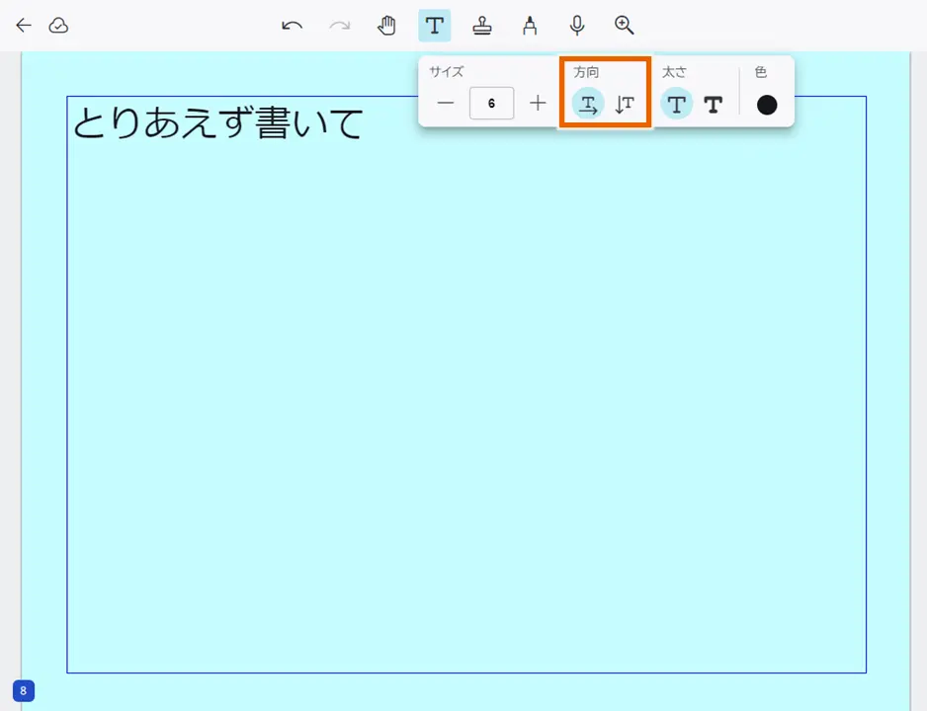Select the Hand tool
The image size is (927, 711).
[x=387, y=26]
